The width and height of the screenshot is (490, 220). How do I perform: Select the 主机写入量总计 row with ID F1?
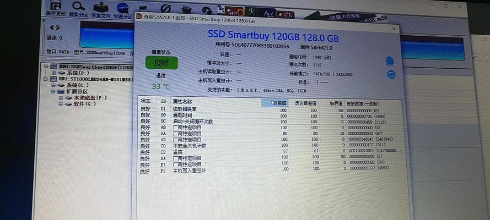270,170
